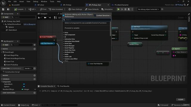
Task: Click the Find toolbar button
Action: [43, 9]
